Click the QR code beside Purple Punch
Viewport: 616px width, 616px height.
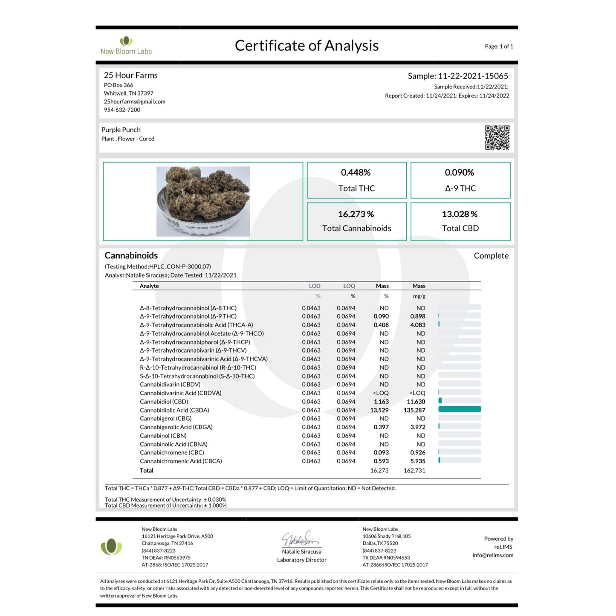[x=497, y=137]
